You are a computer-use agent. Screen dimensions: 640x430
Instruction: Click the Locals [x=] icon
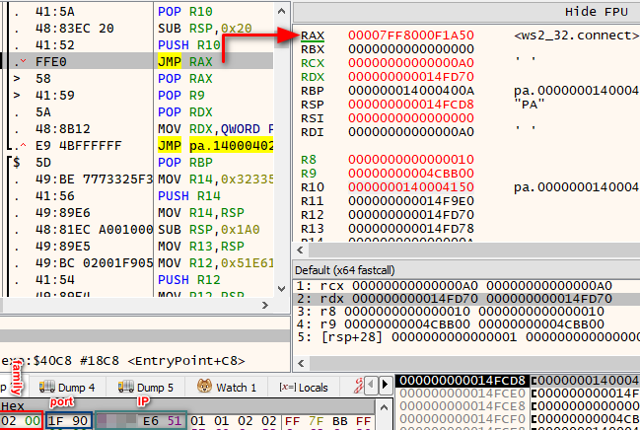point(288,388)
